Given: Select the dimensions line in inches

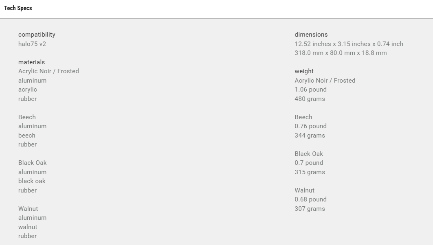Looking at the screenshot, I should click(349, 44).
